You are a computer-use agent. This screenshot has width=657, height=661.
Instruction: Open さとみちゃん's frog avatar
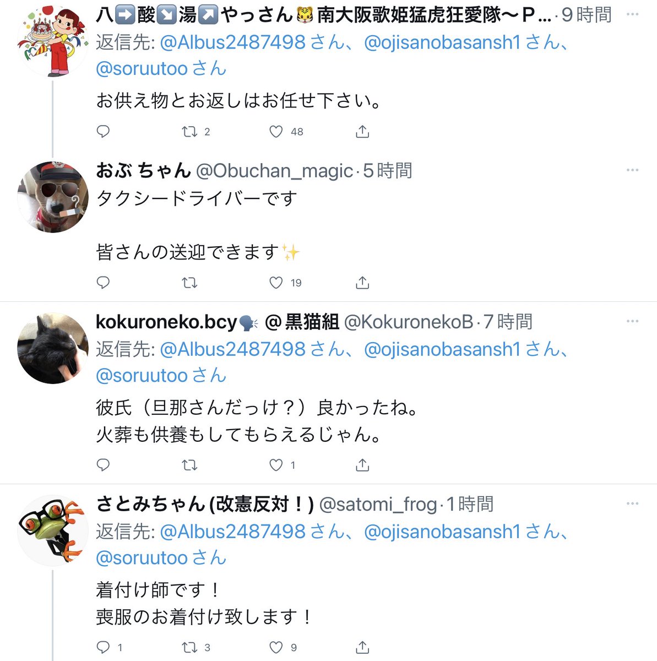click(53, 530)
